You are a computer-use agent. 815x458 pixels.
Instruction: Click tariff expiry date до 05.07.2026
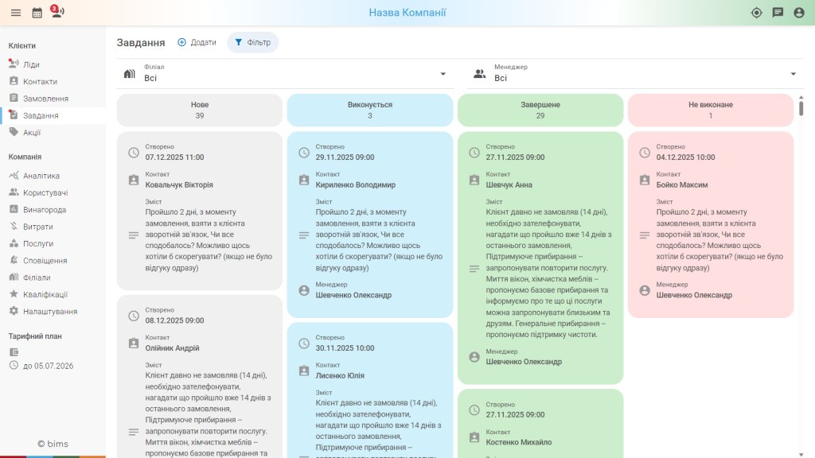coord(48,366)
